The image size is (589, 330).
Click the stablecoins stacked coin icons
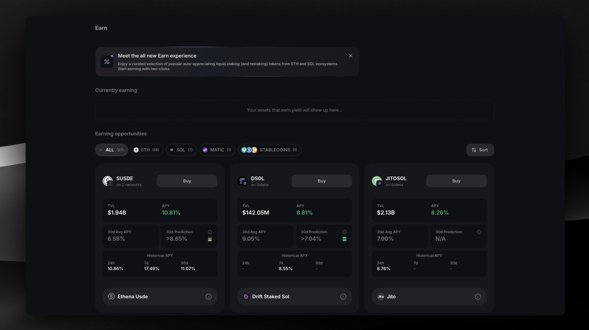(249, 150)
